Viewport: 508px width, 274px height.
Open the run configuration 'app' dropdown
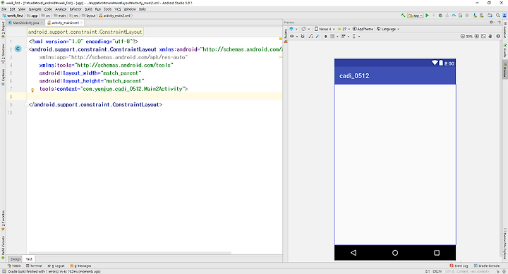point(416,15)
